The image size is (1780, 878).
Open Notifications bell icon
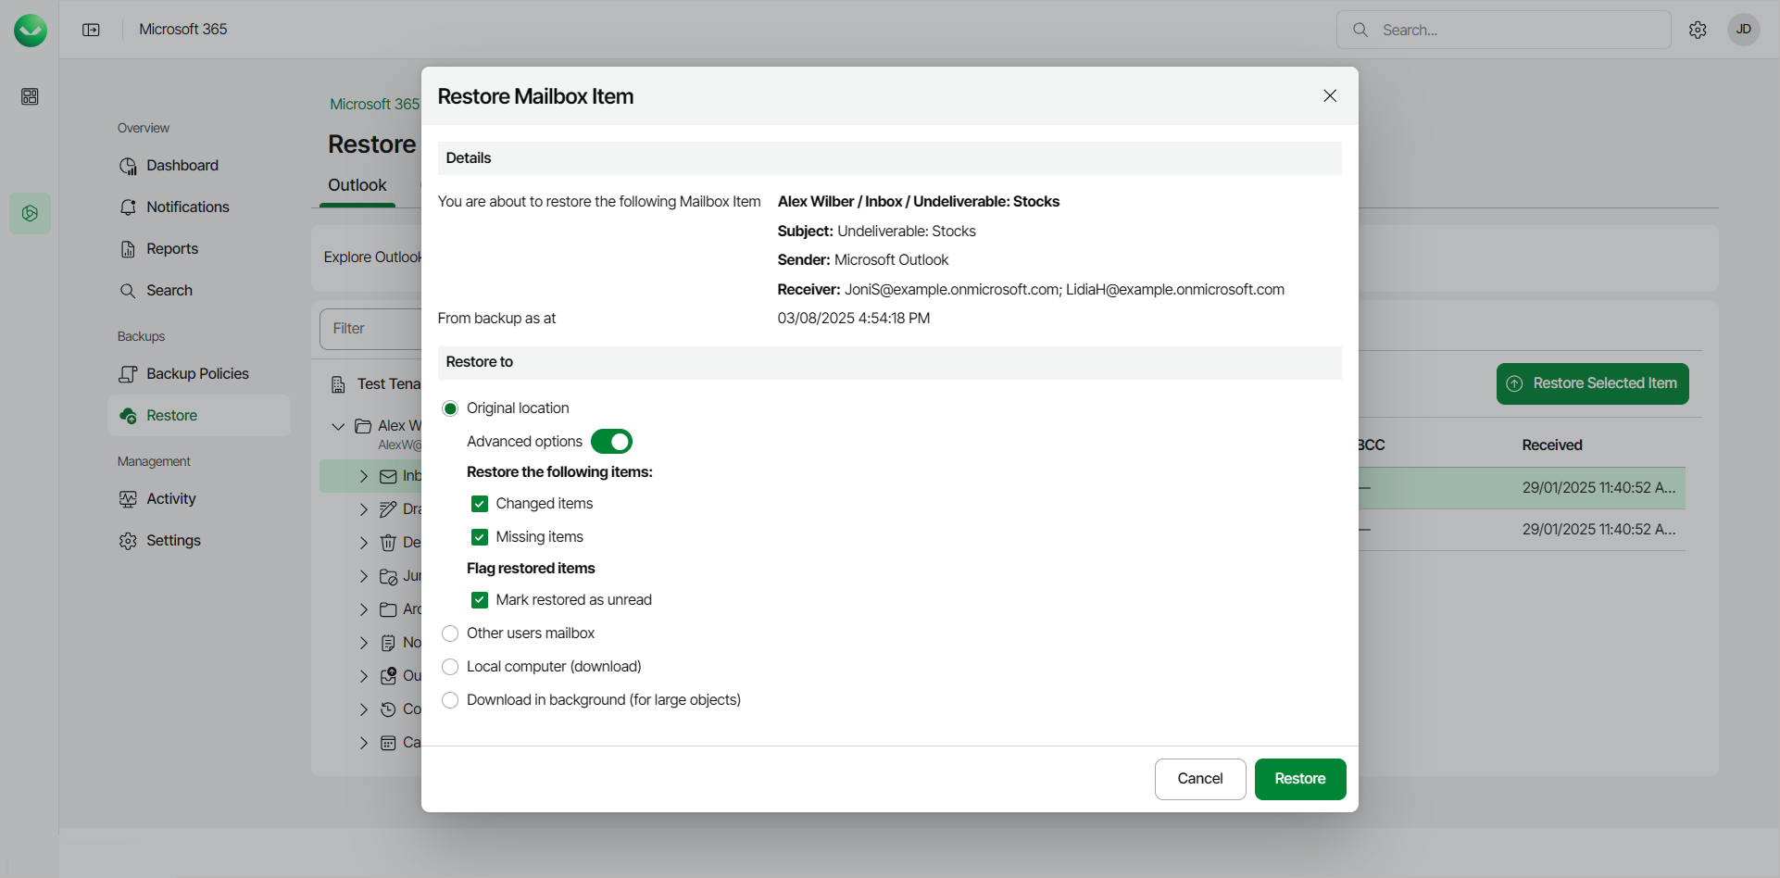point(128,207)
